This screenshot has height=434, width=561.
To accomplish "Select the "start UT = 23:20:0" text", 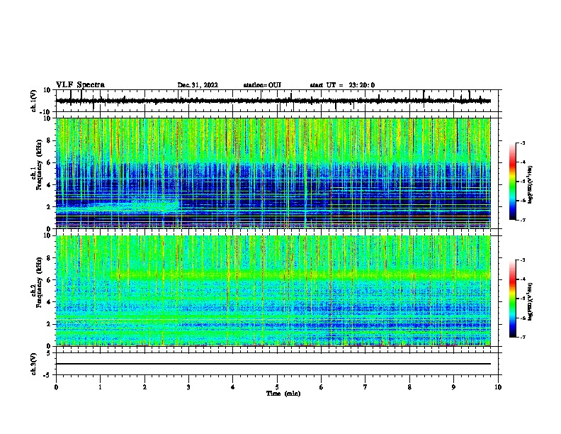I will coord(342,85).
